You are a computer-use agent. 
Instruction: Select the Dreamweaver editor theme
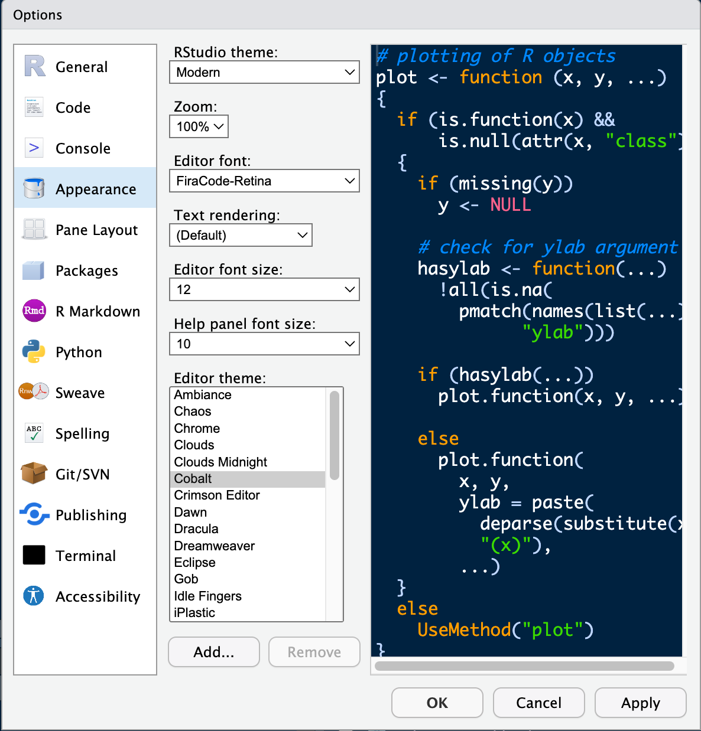(248, 546)
